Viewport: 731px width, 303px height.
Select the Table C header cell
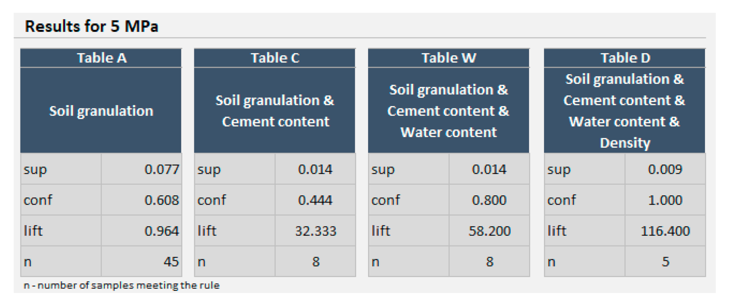275,58
